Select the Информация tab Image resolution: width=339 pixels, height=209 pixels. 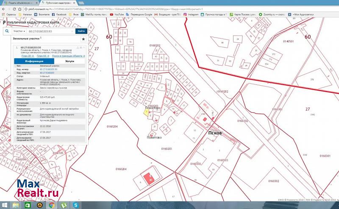(34, 61)
